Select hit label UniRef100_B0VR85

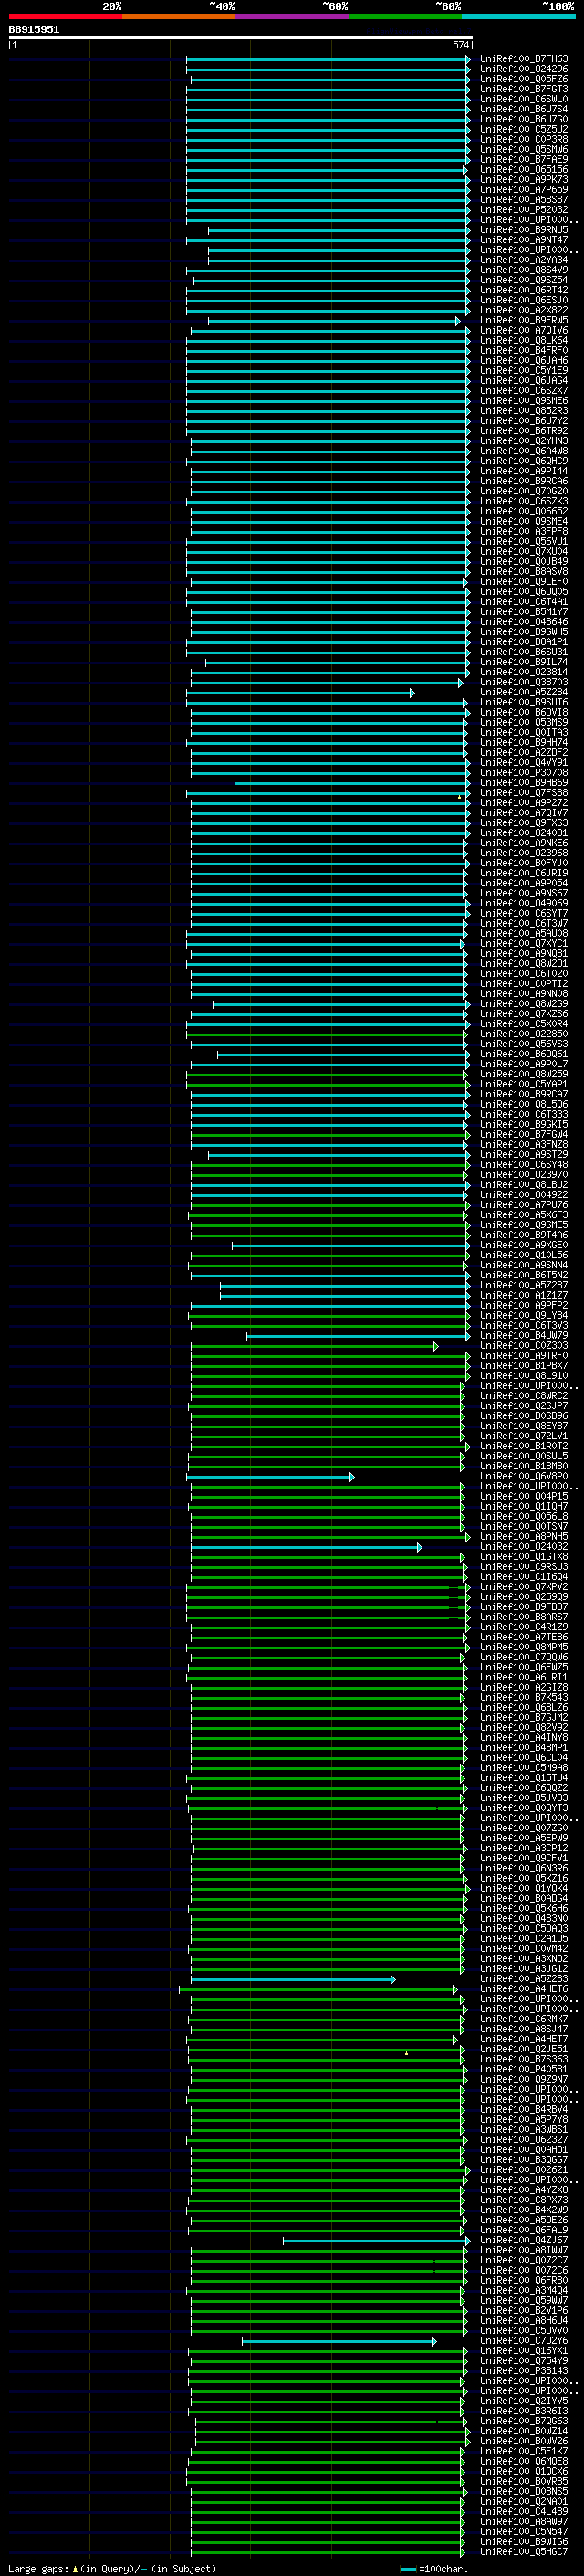pyautogui.click(x=524, y=2481)
